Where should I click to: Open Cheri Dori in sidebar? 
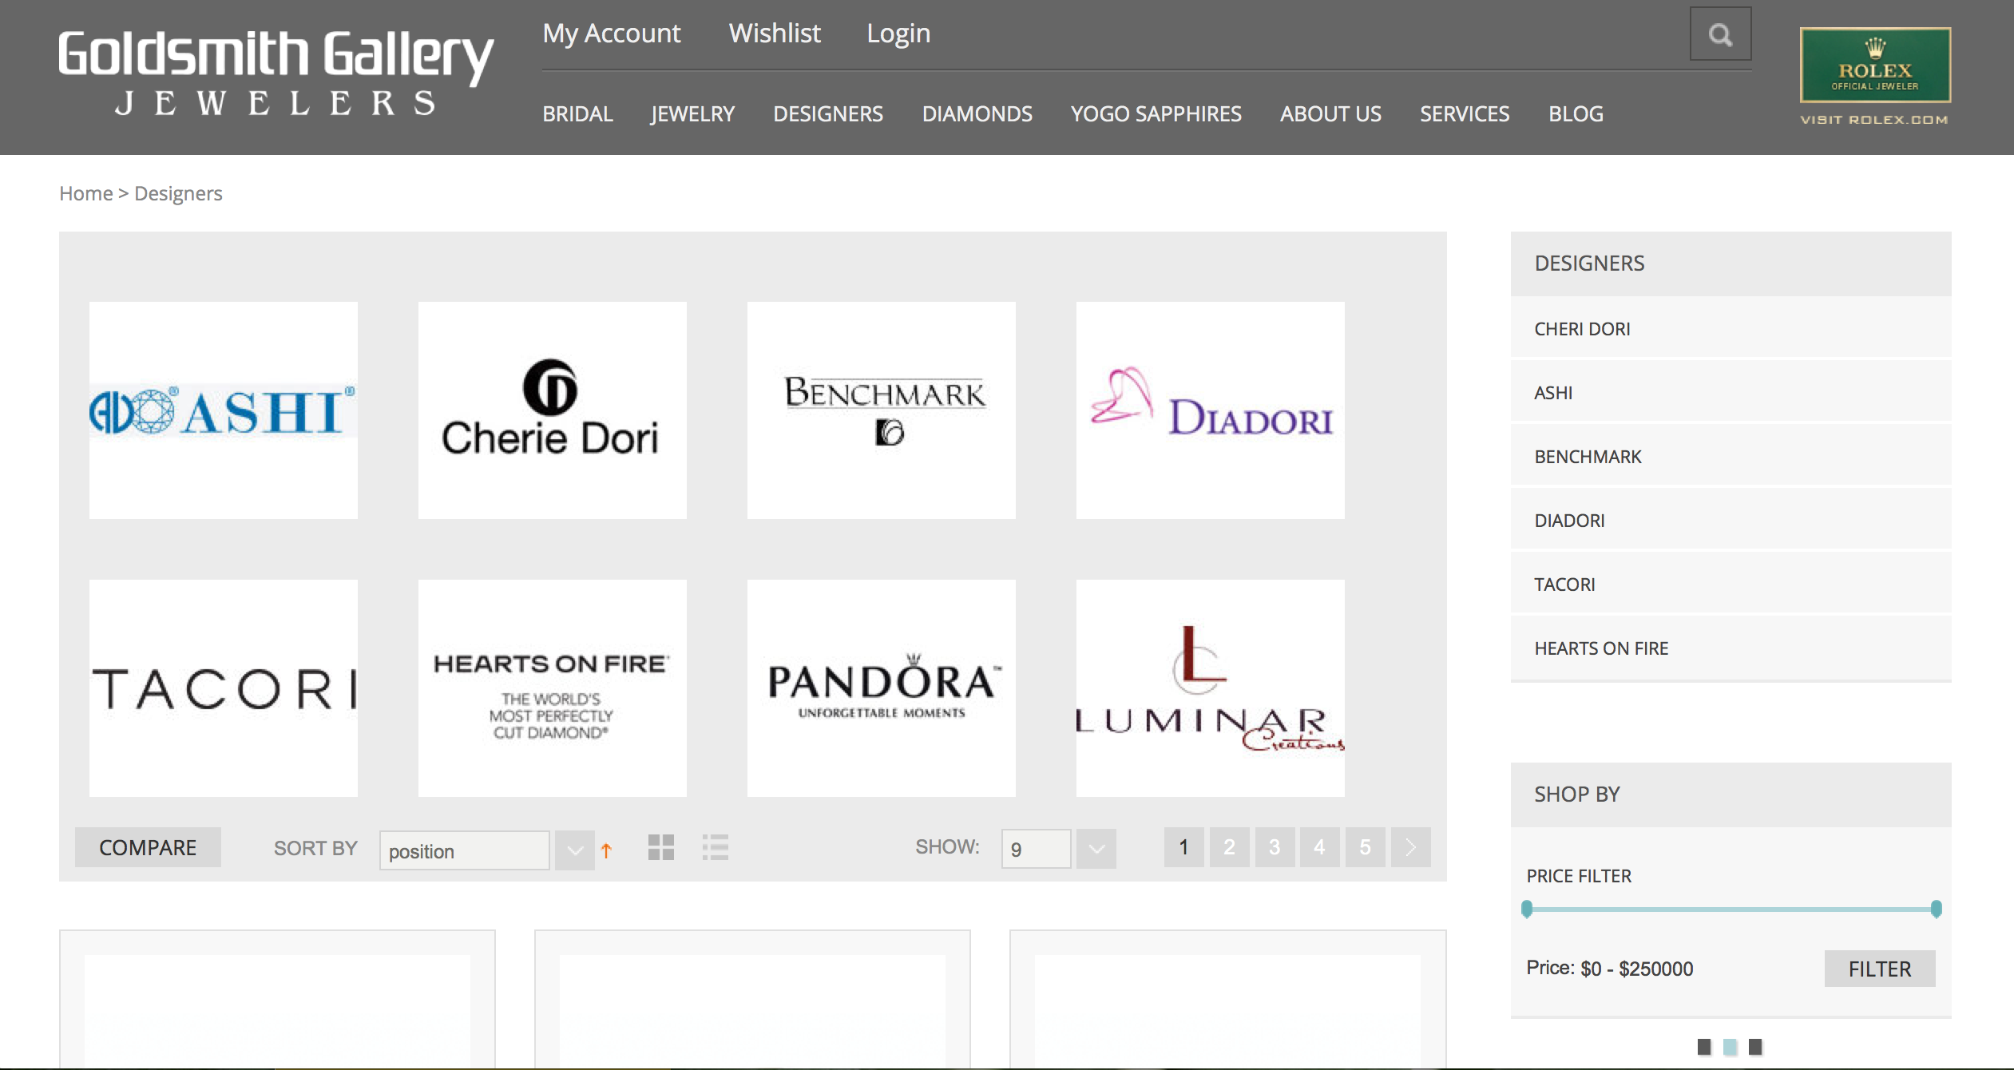coord(1731,329)
